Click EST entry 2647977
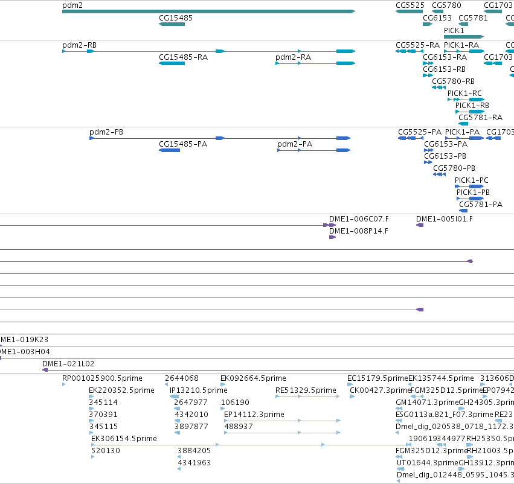Screen dimensions: 514x484 pos(177,409)
